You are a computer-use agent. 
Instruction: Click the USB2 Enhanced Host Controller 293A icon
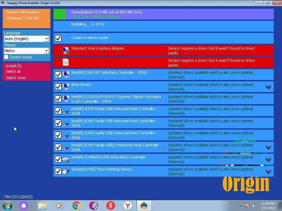(66, 148)
